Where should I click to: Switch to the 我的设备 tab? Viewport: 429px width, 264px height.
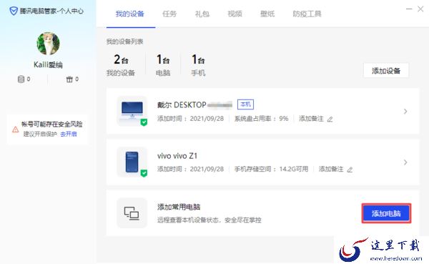click(129, 14)
